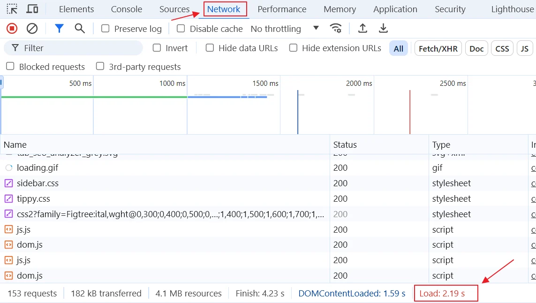
Task: Open more network conditions settings
Action: [x=336, y=28]
